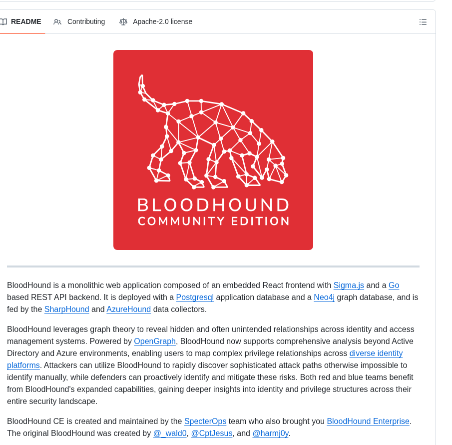Open the diverse identity platforms link
The width and height of the screenshot is (452, 445).
(376, 353)
